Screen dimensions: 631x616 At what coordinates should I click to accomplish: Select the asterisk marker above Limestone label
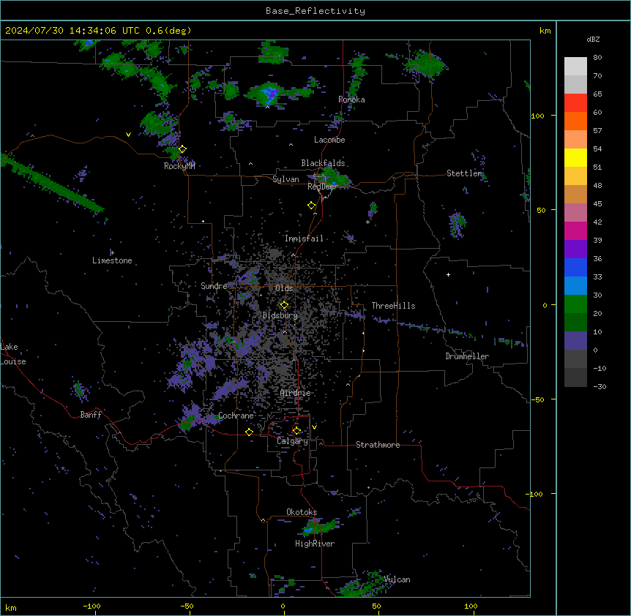112,253
